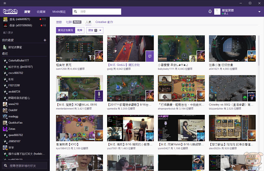
Task: Click lightning icon beside JIM50107
Action: [5, 141]
